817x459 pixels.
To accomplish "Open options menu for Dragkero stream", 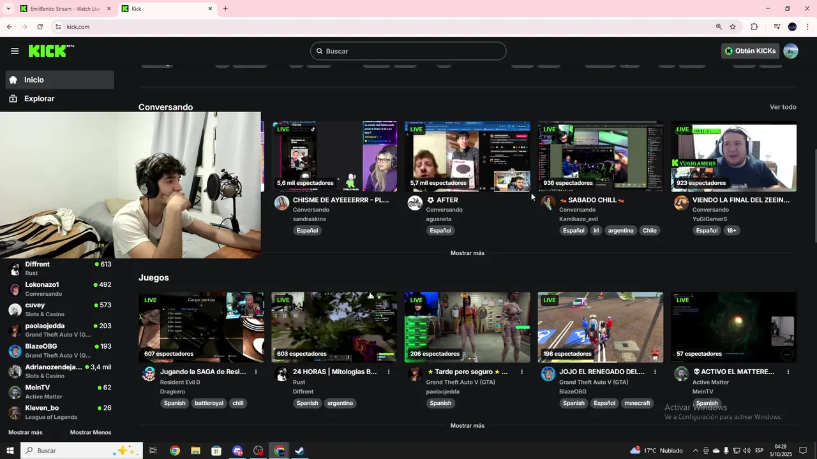I will pos(256,372).
